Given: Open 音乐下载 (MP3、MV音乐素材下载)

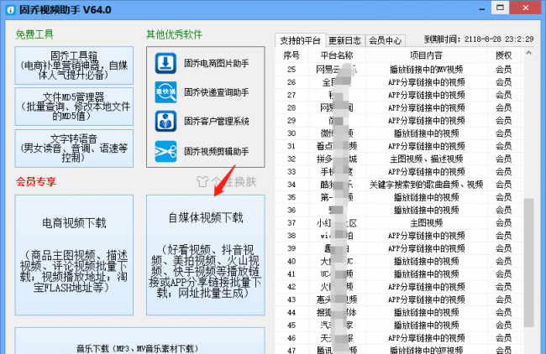Looking at the screenshot, I should tap(139, 341).
